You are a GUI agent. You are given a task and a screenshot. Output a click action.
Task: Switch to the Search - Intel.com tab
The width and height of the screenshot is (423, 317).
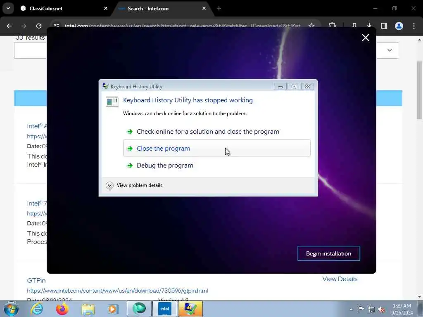coord(162,8)
